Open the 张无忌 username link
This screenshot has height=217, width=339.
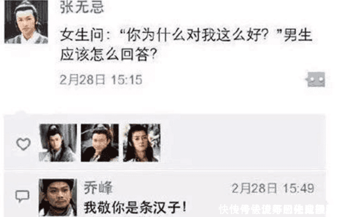(x=82, y=7)
